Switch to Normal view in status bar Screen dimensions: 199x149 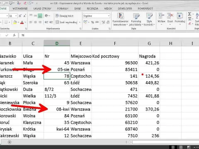pos(173,147)
